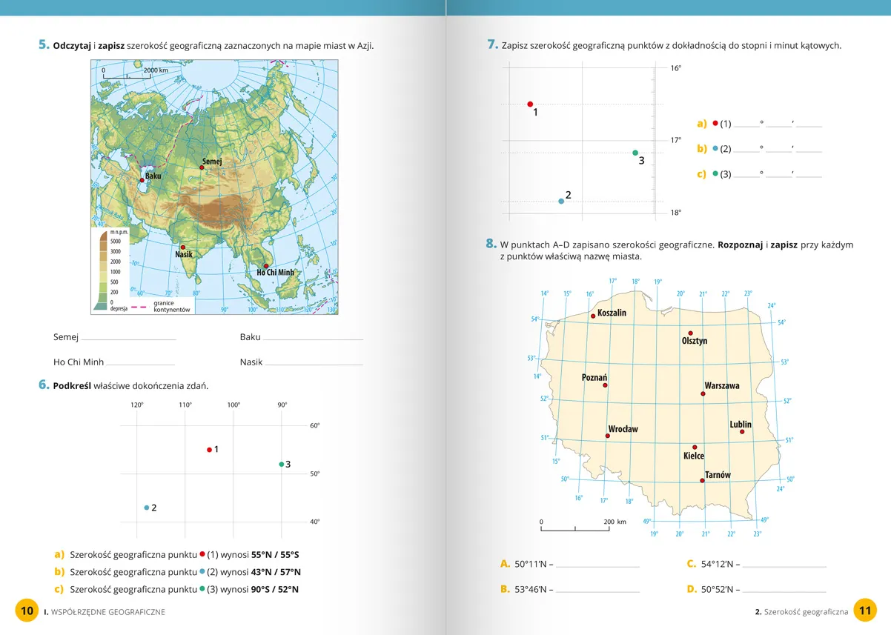The image size is (891, 635).
Task: Click answer line A for 50°11'N
Action: click(597, 565)
